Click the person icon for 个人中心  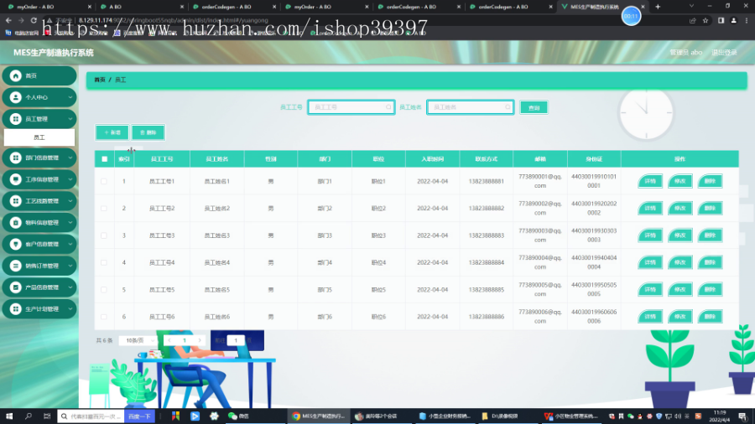(x=15, y=97)
